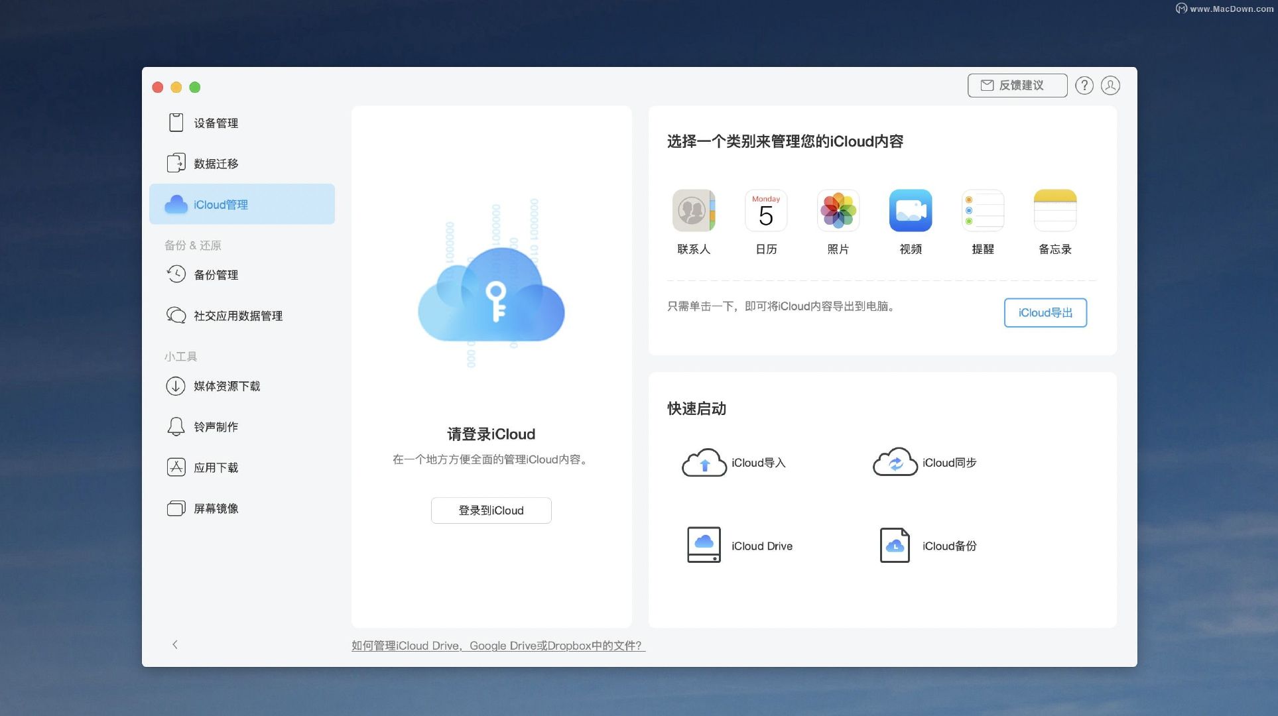Click the 请登录iCloud heading
1278x716 pixels.
pos(491,434)
